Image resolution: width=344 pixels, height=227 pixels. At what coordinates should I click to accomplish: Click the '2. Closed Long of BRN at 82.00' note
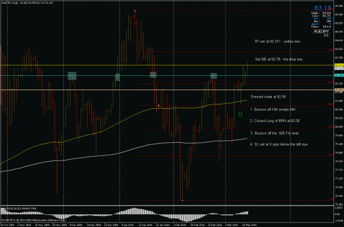coord(275,121)
